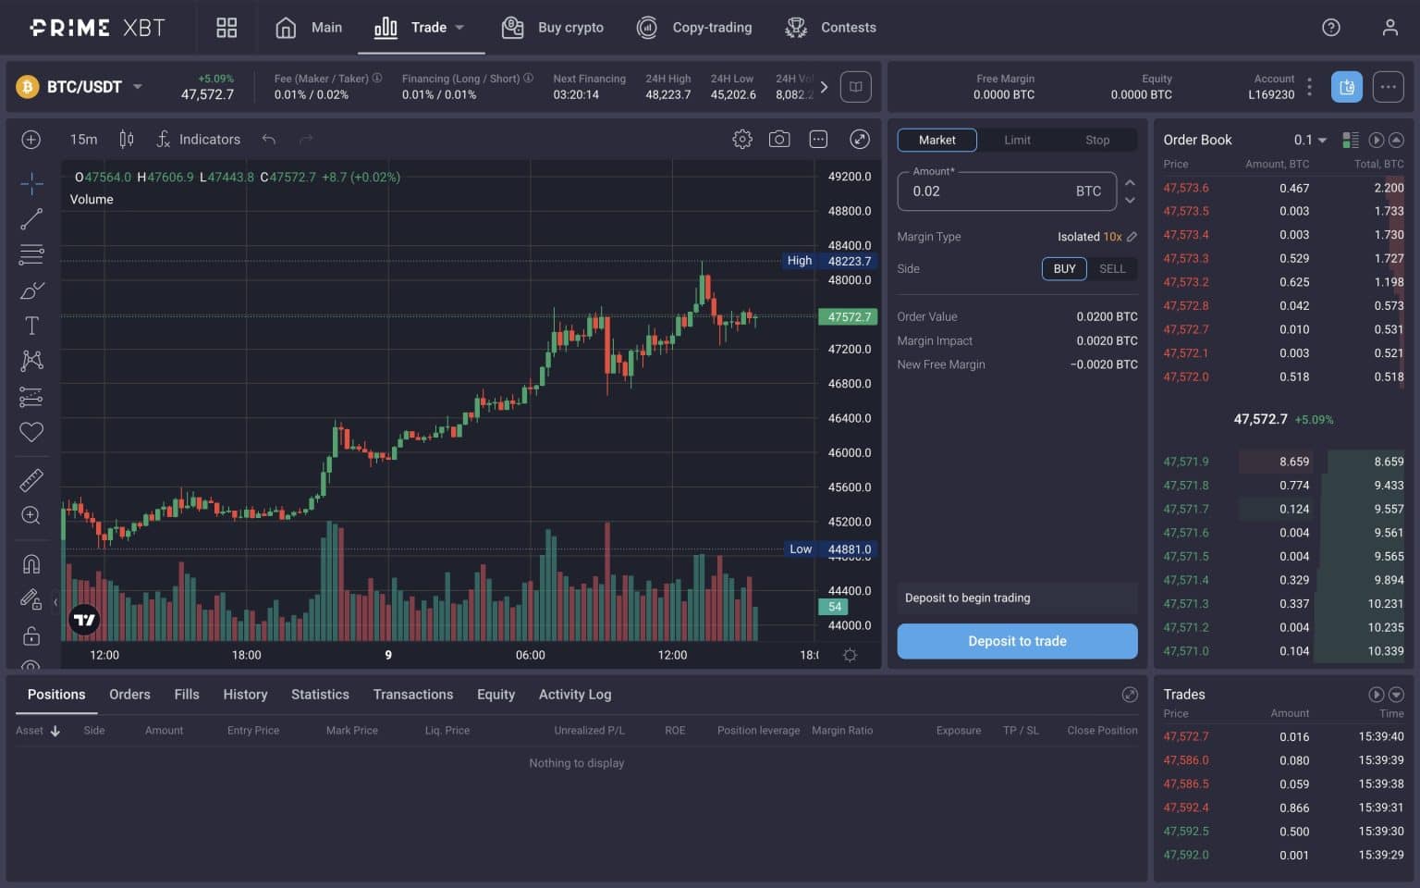This screenshot has height=888, width=1420.
Task: Select the trend line drawing tool
Action: pos(31,219)
